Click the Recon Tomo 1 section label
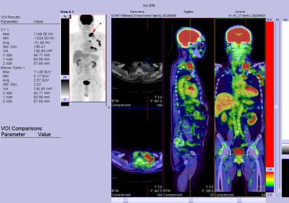Screen dimensions: 289x203 click(13, 67)
